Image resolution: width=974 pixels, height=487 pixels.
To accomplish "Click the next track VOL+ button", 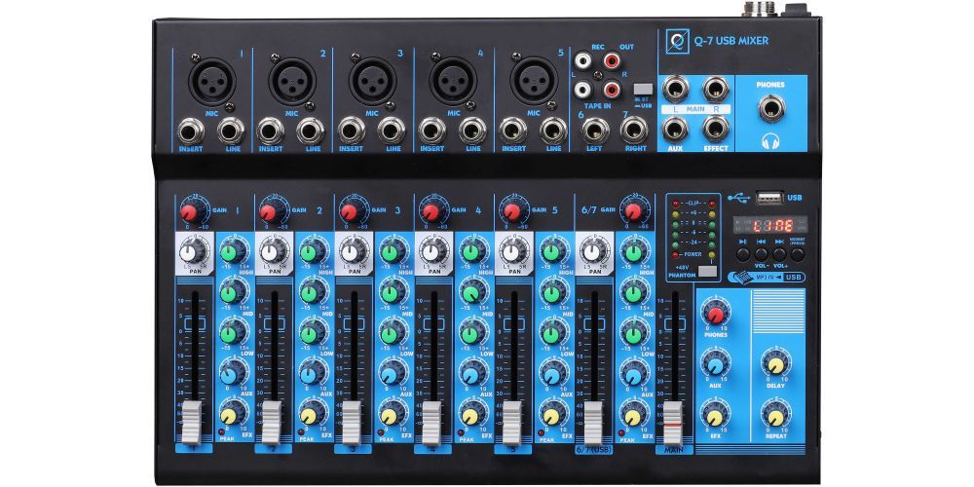I will point(779,253).
